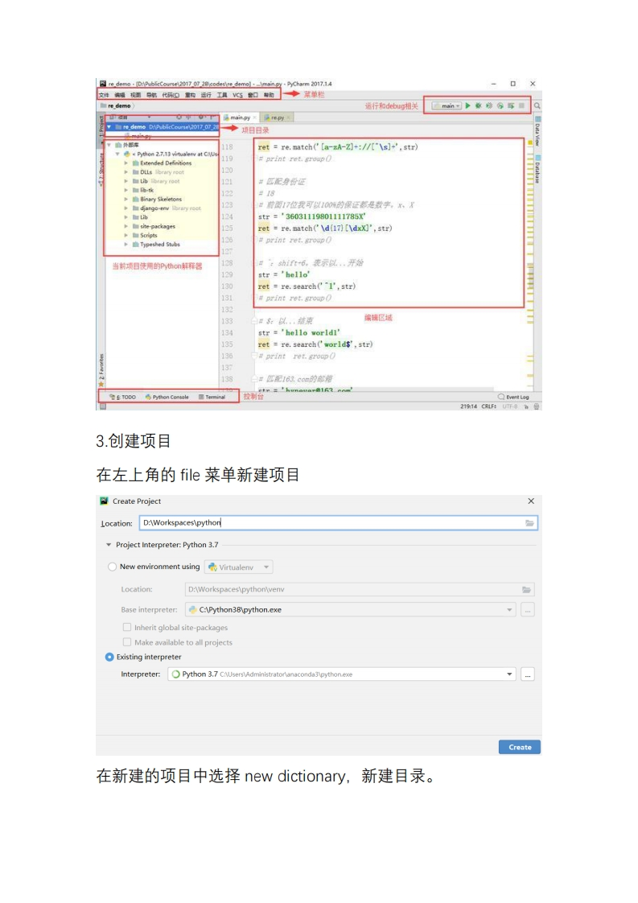Click the lock icon in the status bar
Image resolution: width=638 pixels, height=903 pixels.
(525, 406)
